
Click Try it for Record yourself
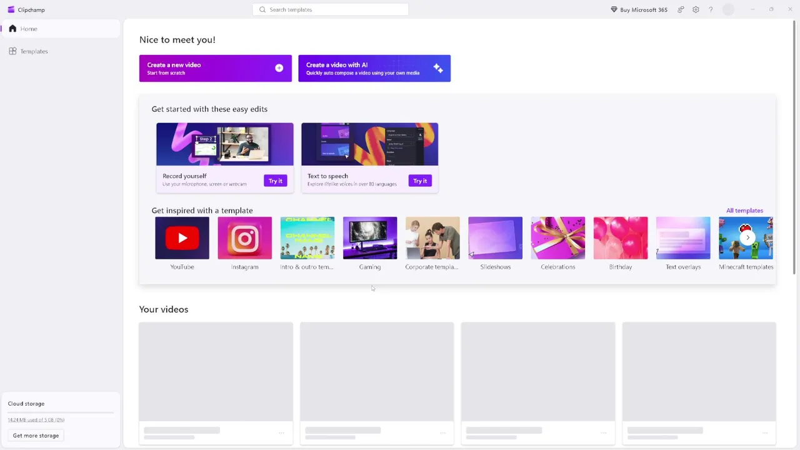click(x=276, y=181)
